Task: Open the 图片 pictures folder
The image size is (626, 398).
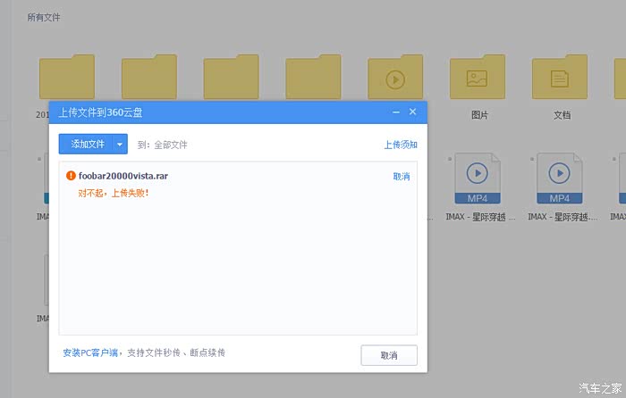Action: (x=478, y=78)
